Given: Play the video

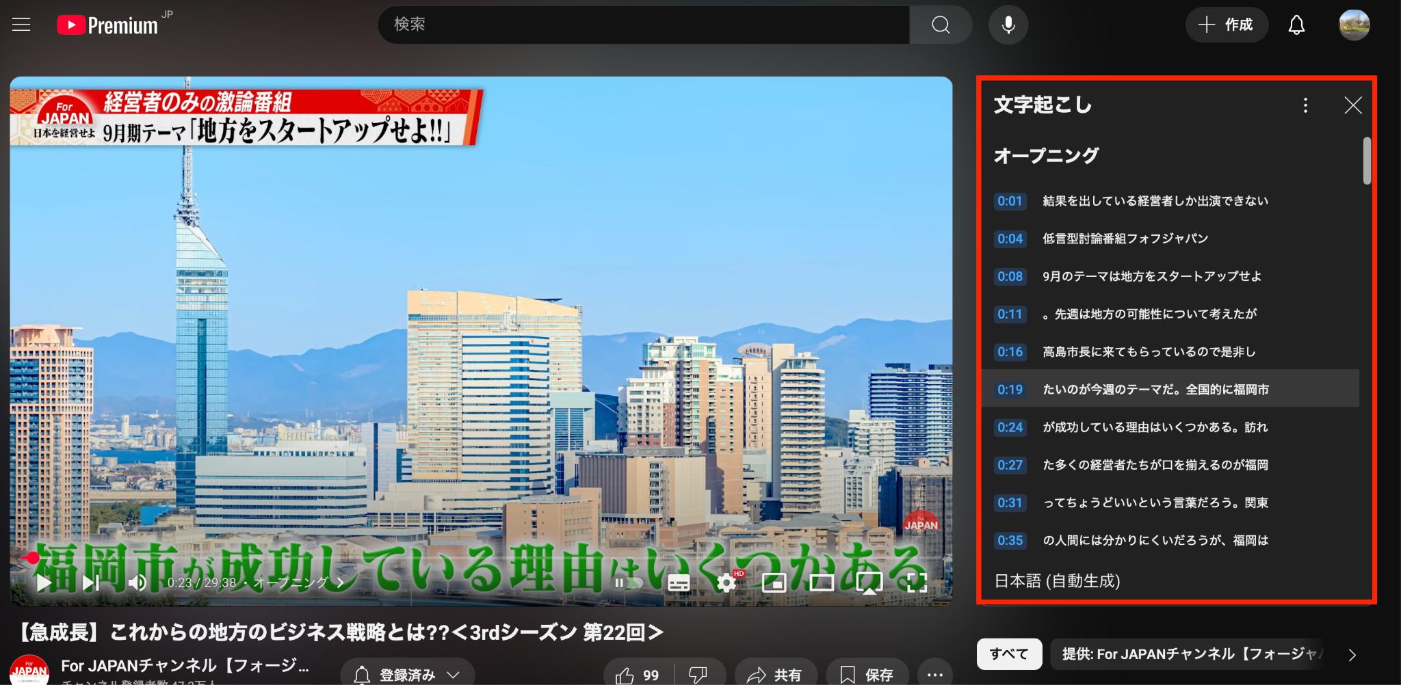Looking at the screenshot, I should pos(44,582).
